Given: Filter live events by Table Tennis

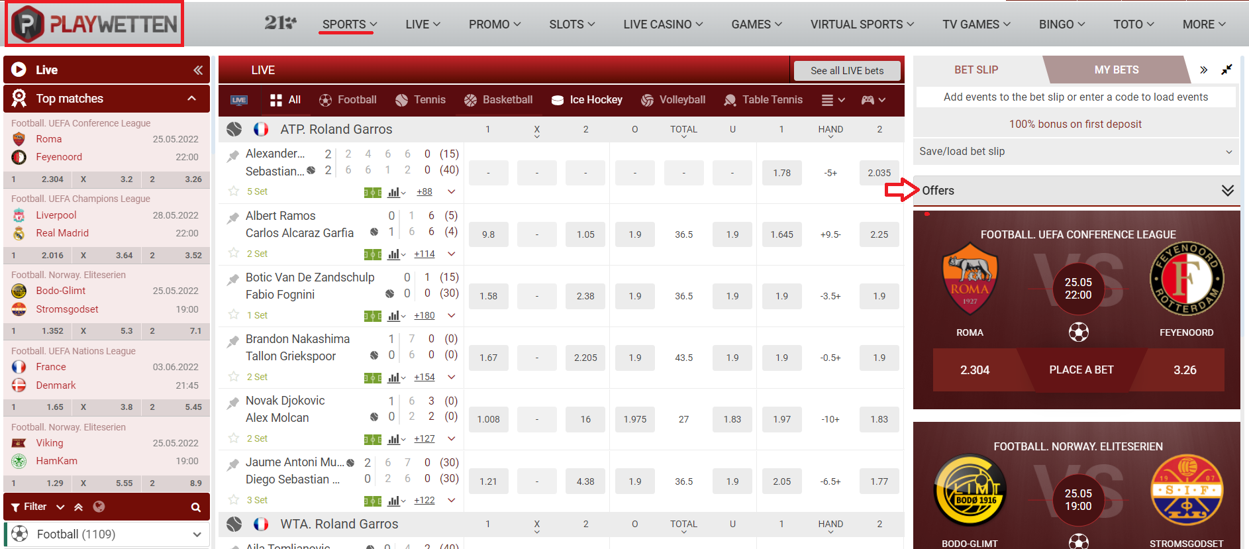Looking at the screenshot, I should 763,100.
